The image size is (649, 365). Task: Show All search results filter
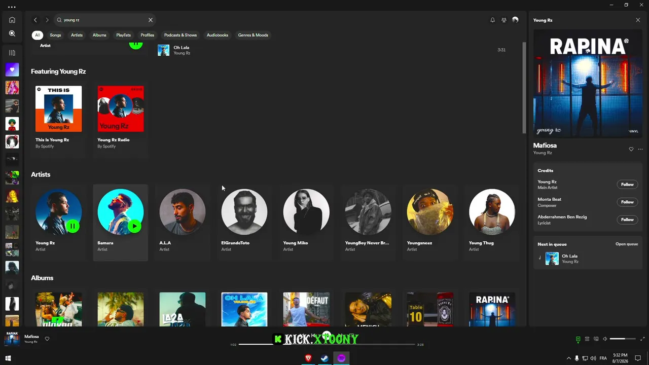point(38,35)
